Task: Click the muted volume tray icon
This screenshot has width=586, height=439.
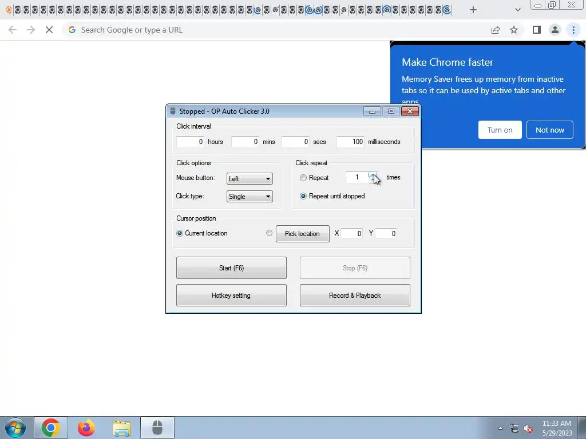Action: pos(528,429)
